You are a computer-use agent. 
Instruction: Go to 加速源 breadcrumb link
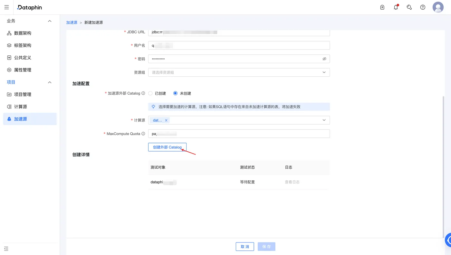[72, 23]
